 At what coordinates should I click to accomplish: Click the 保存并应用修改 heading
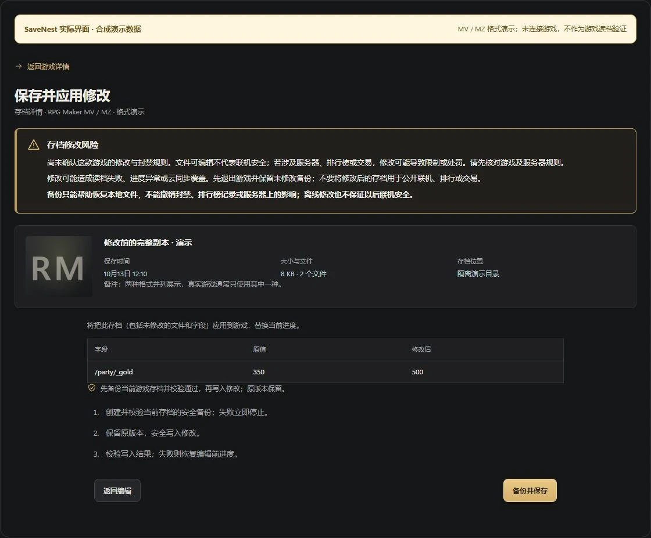pos(62,95)
